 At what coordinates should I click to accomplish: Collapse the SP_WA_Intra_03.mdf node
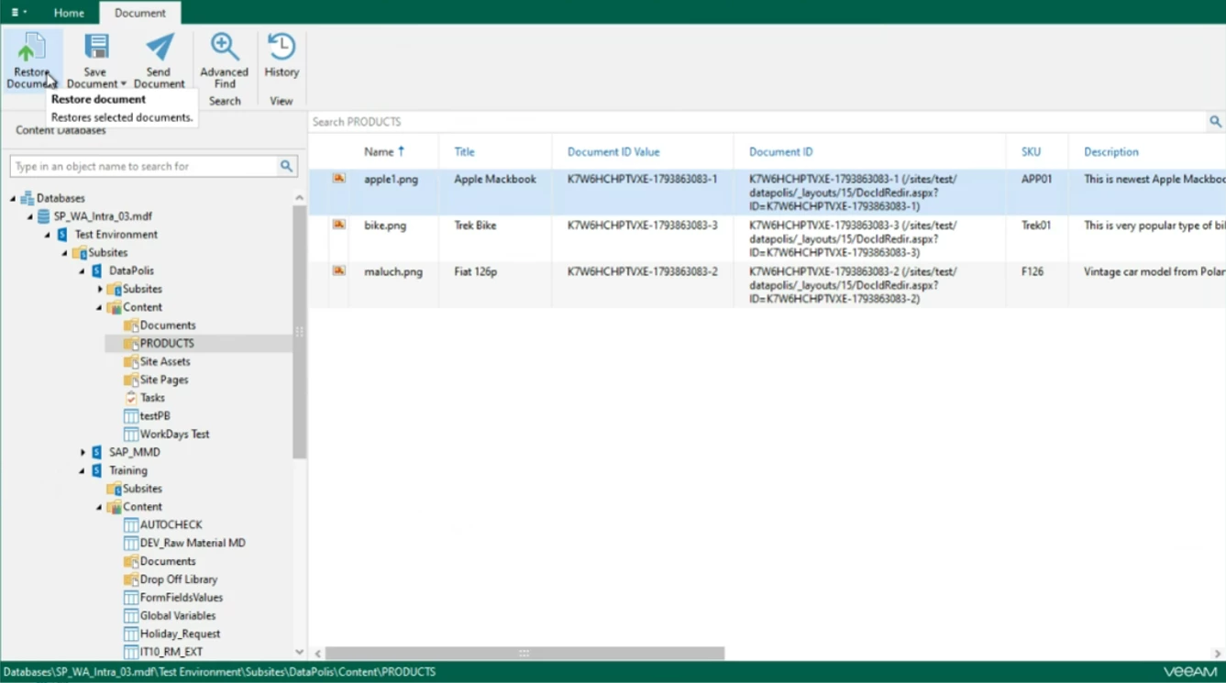30,216
